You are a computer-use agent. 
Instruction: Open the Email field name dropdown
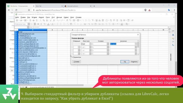point(90,44)
